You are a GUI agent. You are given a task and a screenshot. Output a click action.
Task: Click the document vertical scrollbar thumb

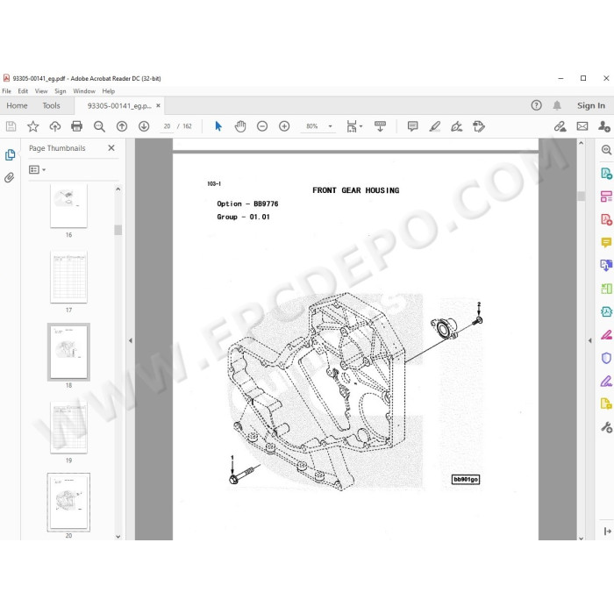tap(581, 196)
